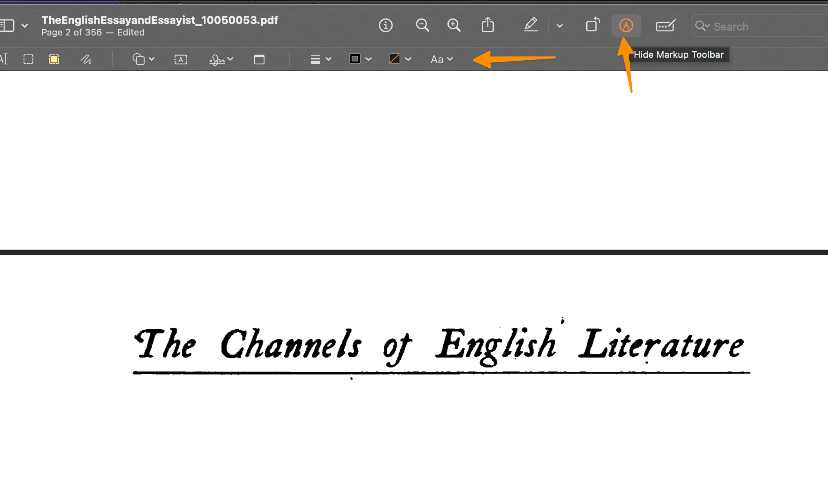Viewport: 828px width, 482px height.
Task: Select the border fill color swatch
Action: (x=355, y=59)
